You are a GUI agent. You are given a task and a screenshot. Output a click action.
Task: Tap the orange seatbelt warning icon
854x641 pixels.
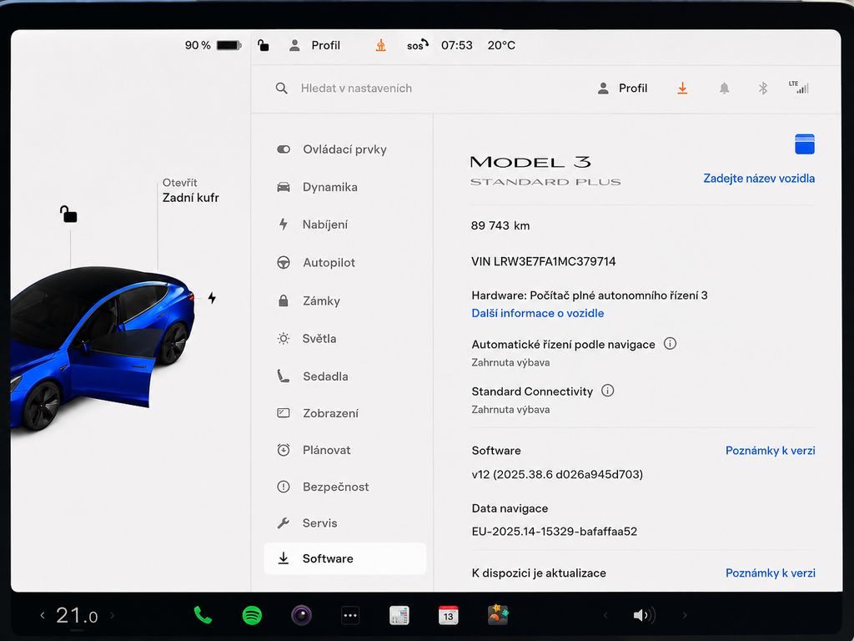coord(380,45)
